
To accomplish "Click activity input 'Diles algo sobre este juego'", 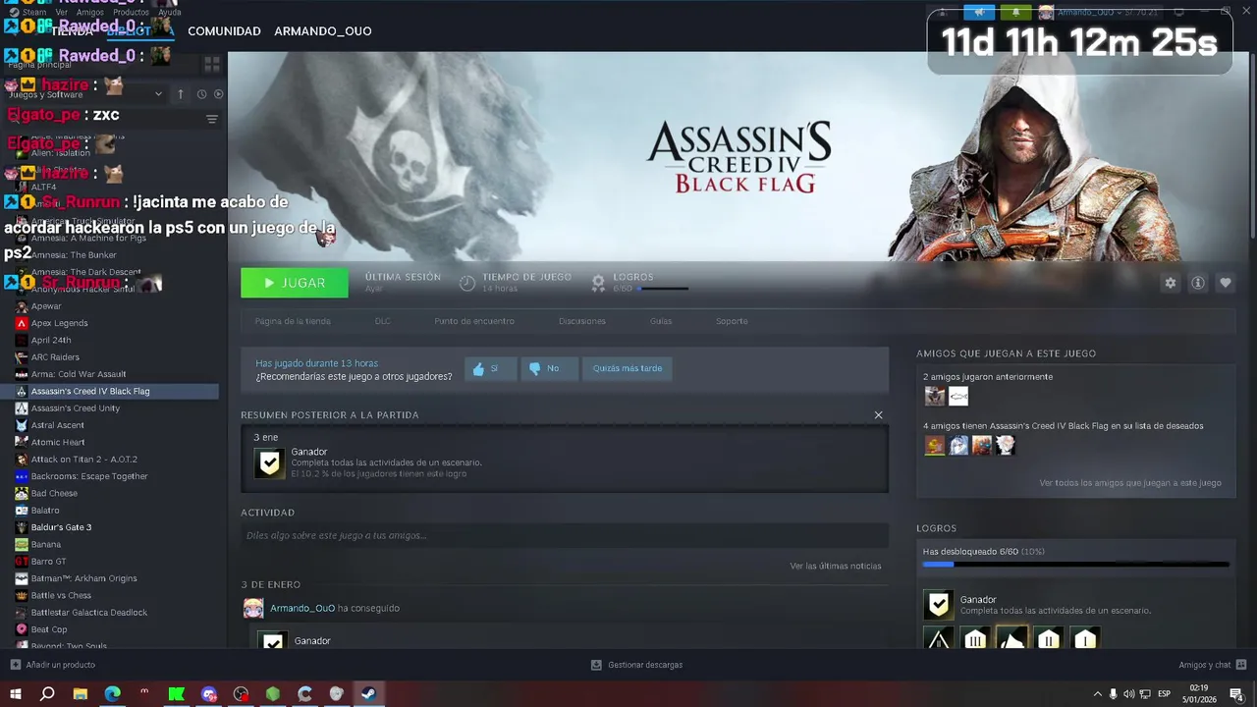I will pos(565,536).
